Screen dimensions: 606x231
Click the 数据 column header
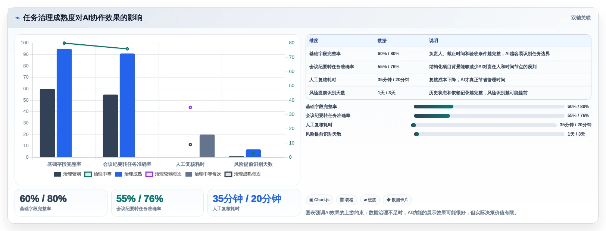point(382,41)
